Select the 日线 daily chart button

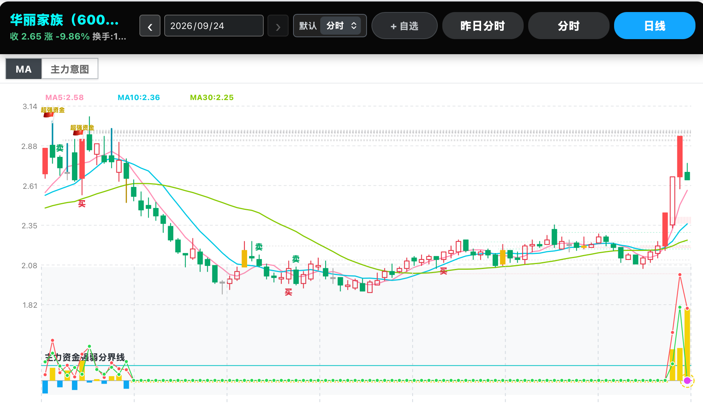tap(654, 26)
